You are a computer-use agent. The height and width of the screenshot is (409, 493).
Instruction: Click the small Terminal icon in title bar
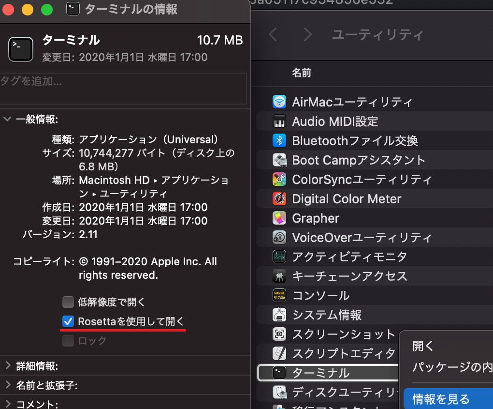click(72, 9)
